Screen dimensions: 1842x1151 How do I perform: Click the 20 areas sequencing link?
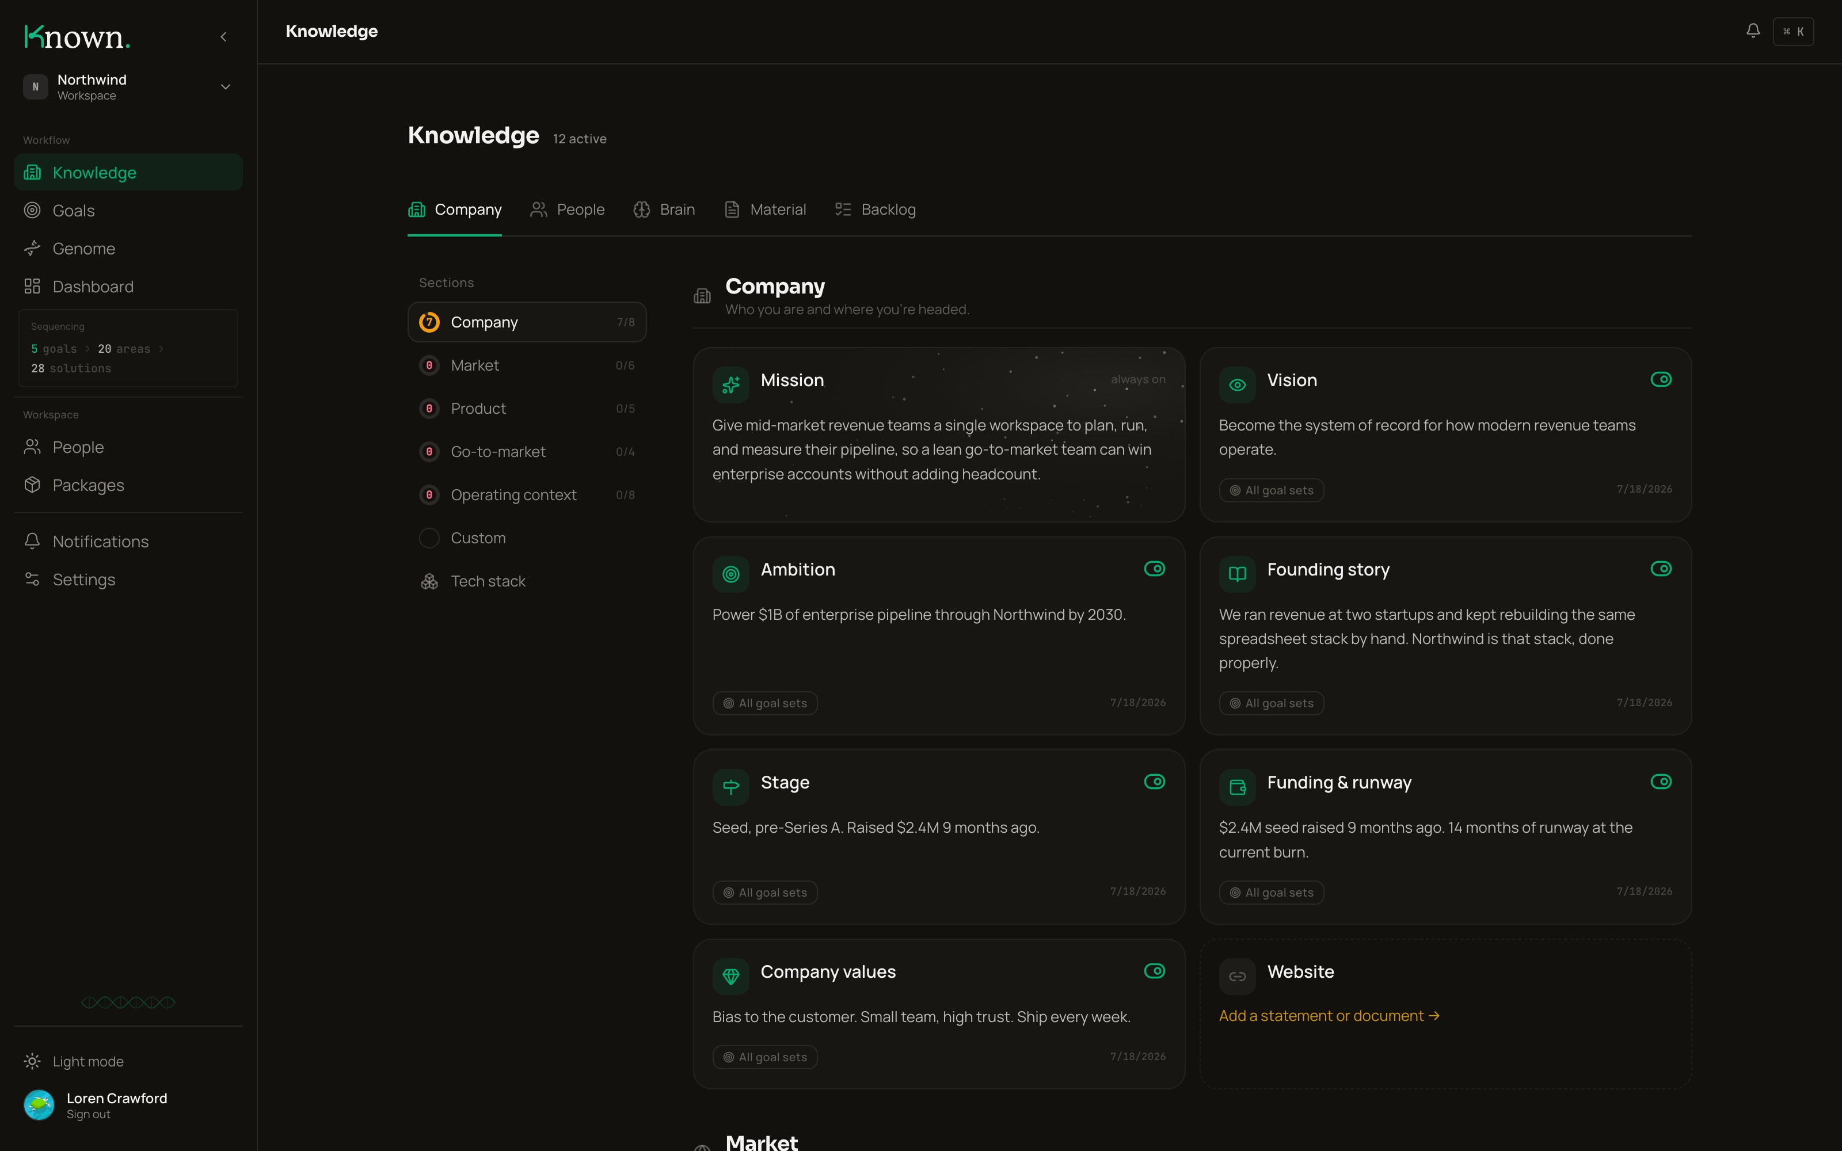pyautogui.click(x=124, y=349)
